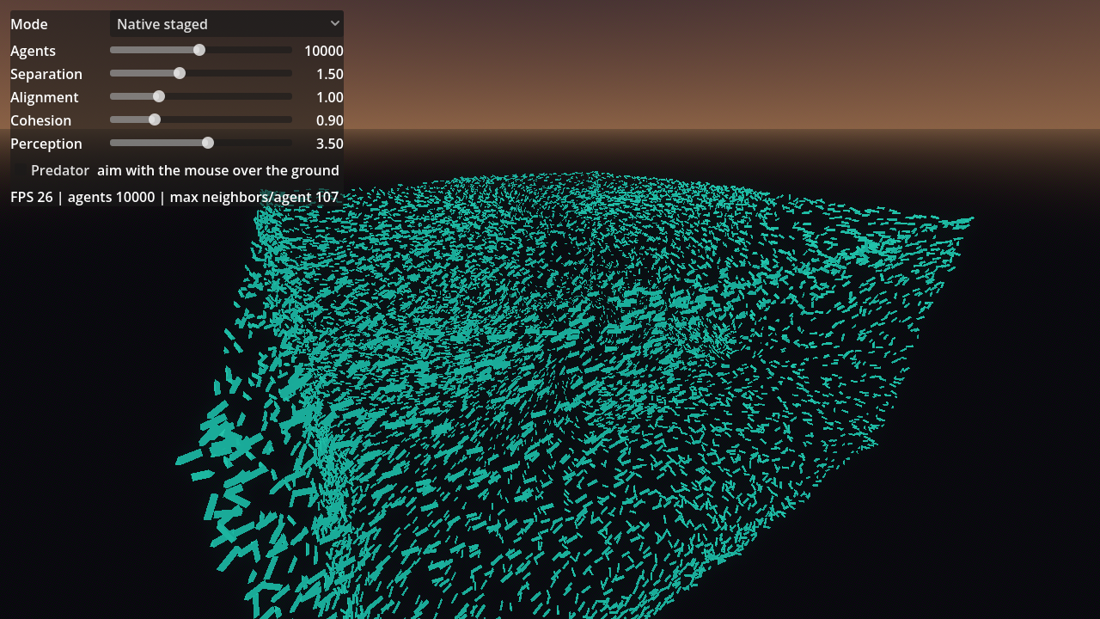Click the Perception value "3.50"
Viewport: 1100px width, 619px height.
(330, 144)
